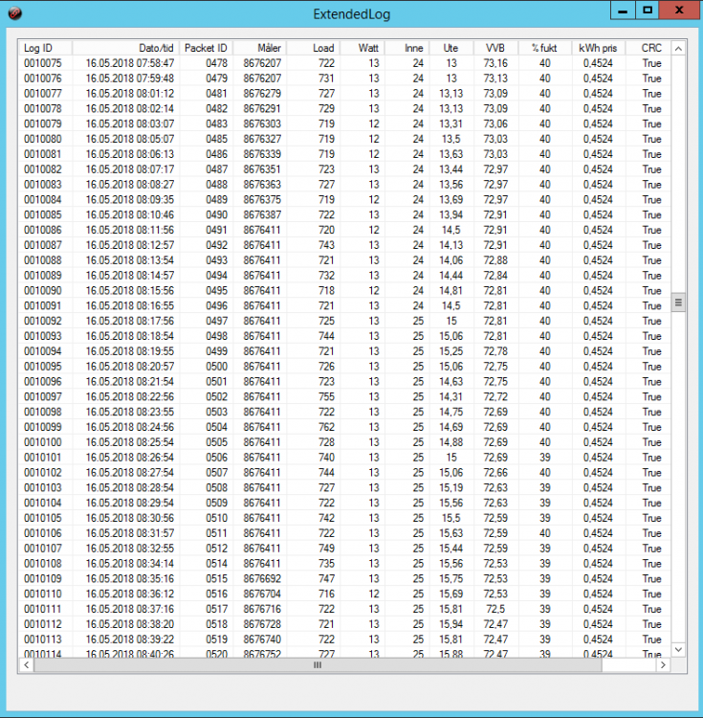Click the horizontal scrollbar right arrow
Image resolution: width=703 pixels, height=718 pixels.
tap(661, 664)
